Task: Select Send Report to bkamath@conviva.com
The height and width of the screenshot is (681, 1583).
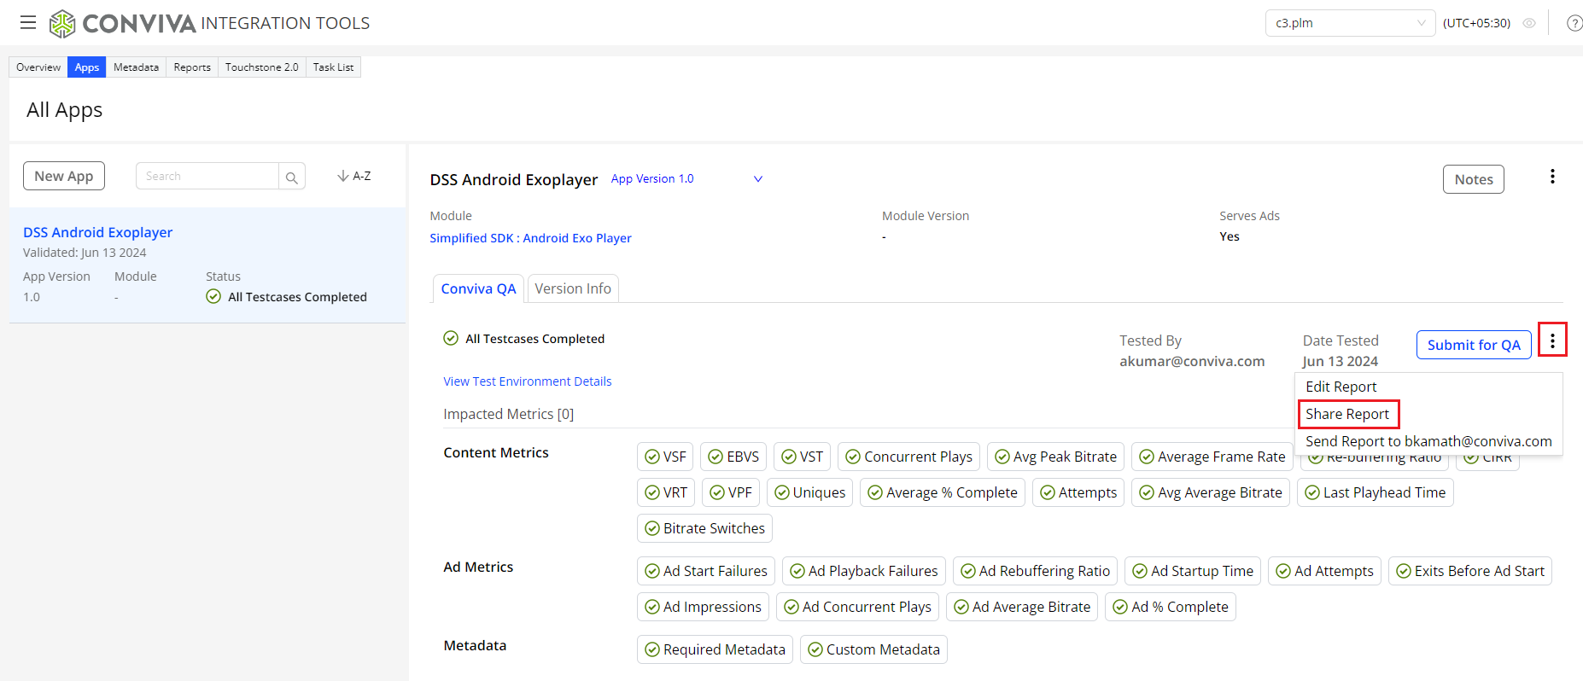Action: pos(1428,441)
